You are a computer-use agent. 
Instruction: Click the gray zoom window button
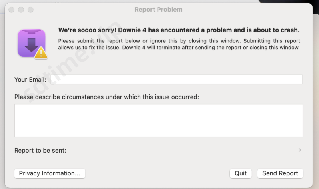click(30, 10)
